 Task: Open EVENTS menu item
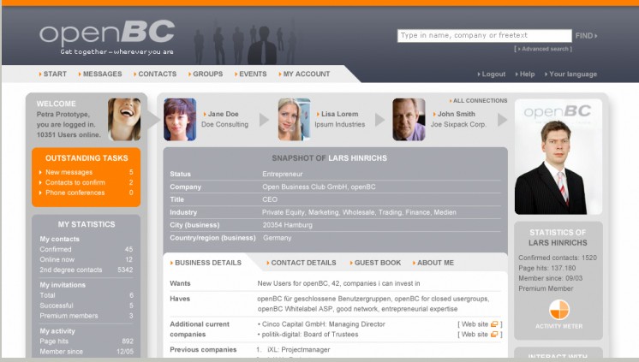click(251, 74)
